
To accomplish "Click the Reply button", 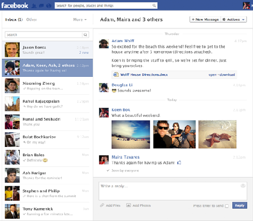I will pyautogui.click(x=240, y=205).
